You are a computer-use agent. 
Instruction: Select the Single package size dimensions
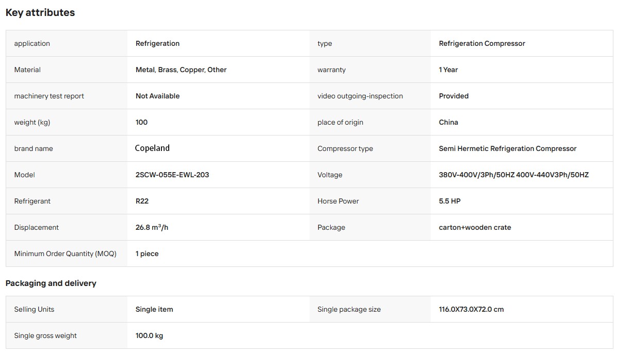(472, 309)
